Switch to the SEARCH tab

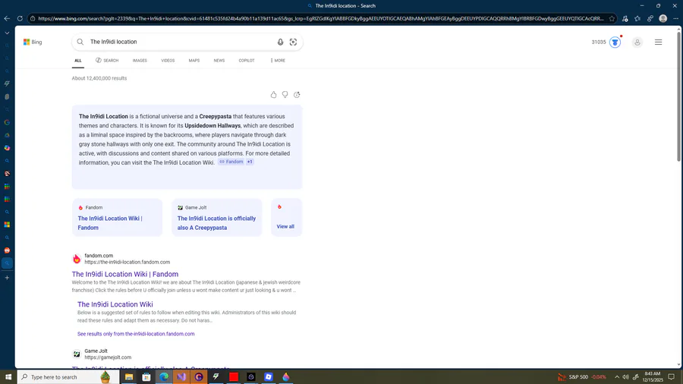[107, 61]
